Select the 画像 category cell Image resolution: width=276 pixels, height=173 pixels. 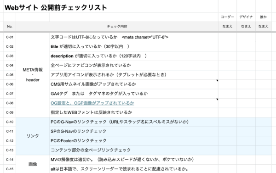click(x=33, y=164)
